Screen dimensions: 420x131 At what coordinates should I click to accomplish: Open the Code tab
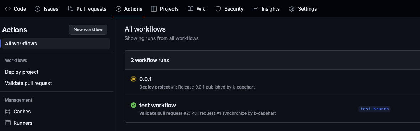coord(16,9)
